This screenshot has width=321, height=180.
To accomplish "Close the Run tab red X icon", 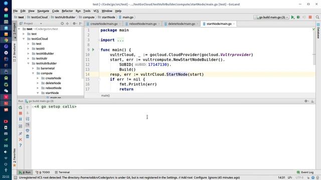I will pyautogui.click(x=21, y=139).
